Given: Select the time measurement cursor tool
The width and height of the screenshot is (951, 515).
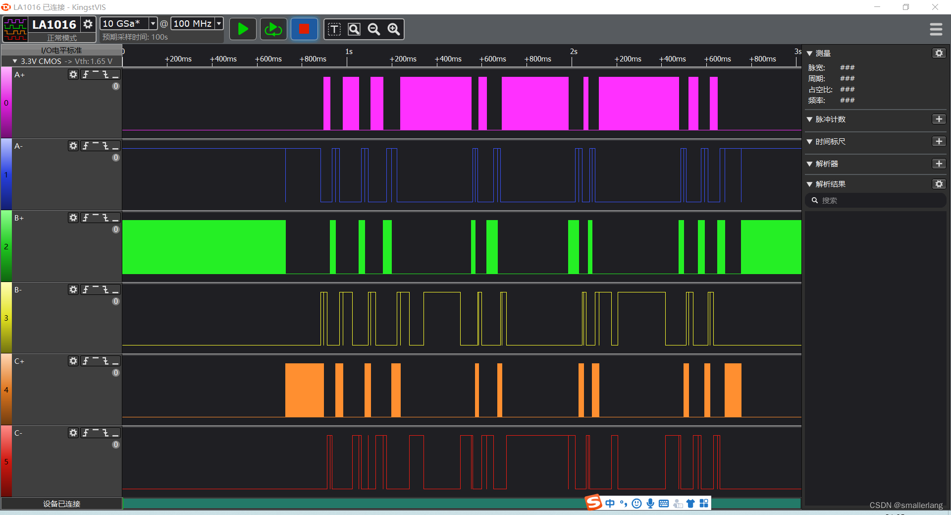Looking at the screenshot, I should pos(334,29).
